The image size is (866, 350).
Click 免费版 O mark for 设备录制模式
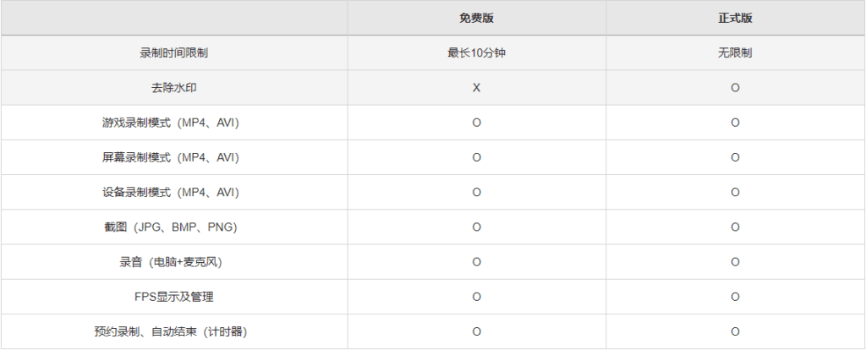click(x=476, y=192)
